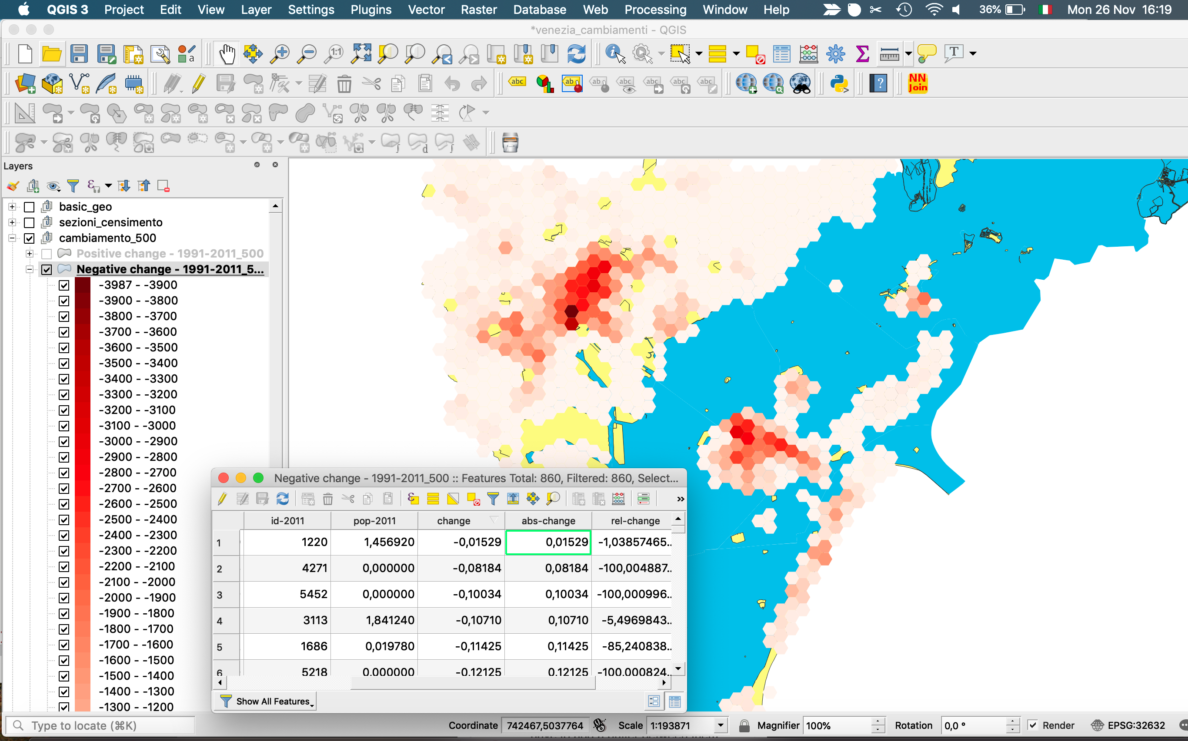The image size is (1188, 741).
Task: Select the Pan Map hand tool
Action: point(227,53)
